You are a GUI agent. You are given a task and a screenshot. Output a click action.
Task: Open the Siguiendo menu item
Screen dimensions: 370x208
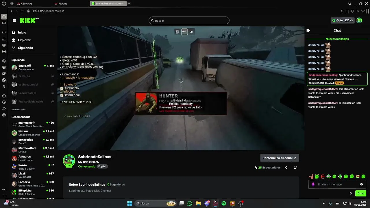click(x=25, y=48)
